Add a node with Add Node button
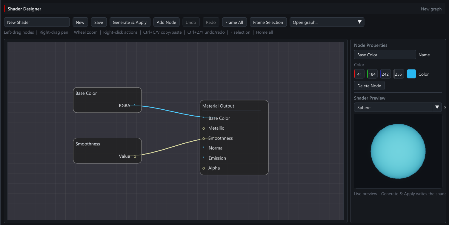This screenshot has width=449, height=225. pos(166,22)
